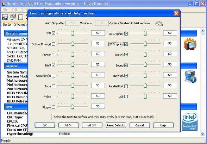Viewport: 207px width, 144px height.
Task: Click the 3D Graphics duty cycle value field
Action: (x=170, y=43)
